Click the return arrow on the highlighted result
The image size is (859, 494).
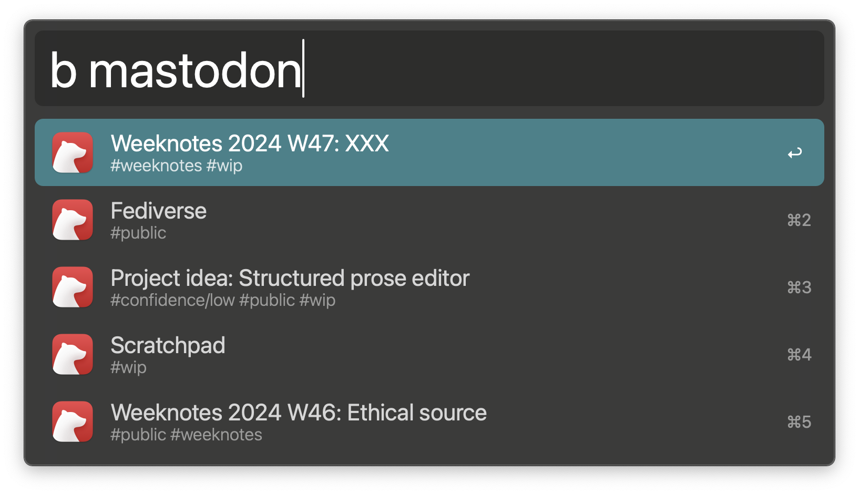coord(796,152)
